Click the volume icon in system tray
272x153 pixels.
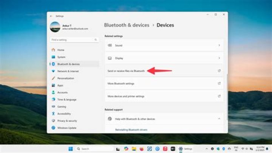click(247, 149)
